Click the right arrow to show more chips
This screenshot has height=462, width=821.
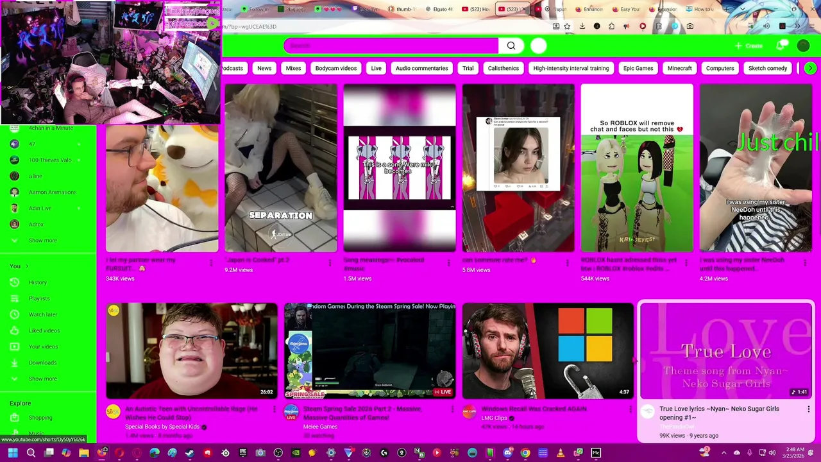click(811, 68)
